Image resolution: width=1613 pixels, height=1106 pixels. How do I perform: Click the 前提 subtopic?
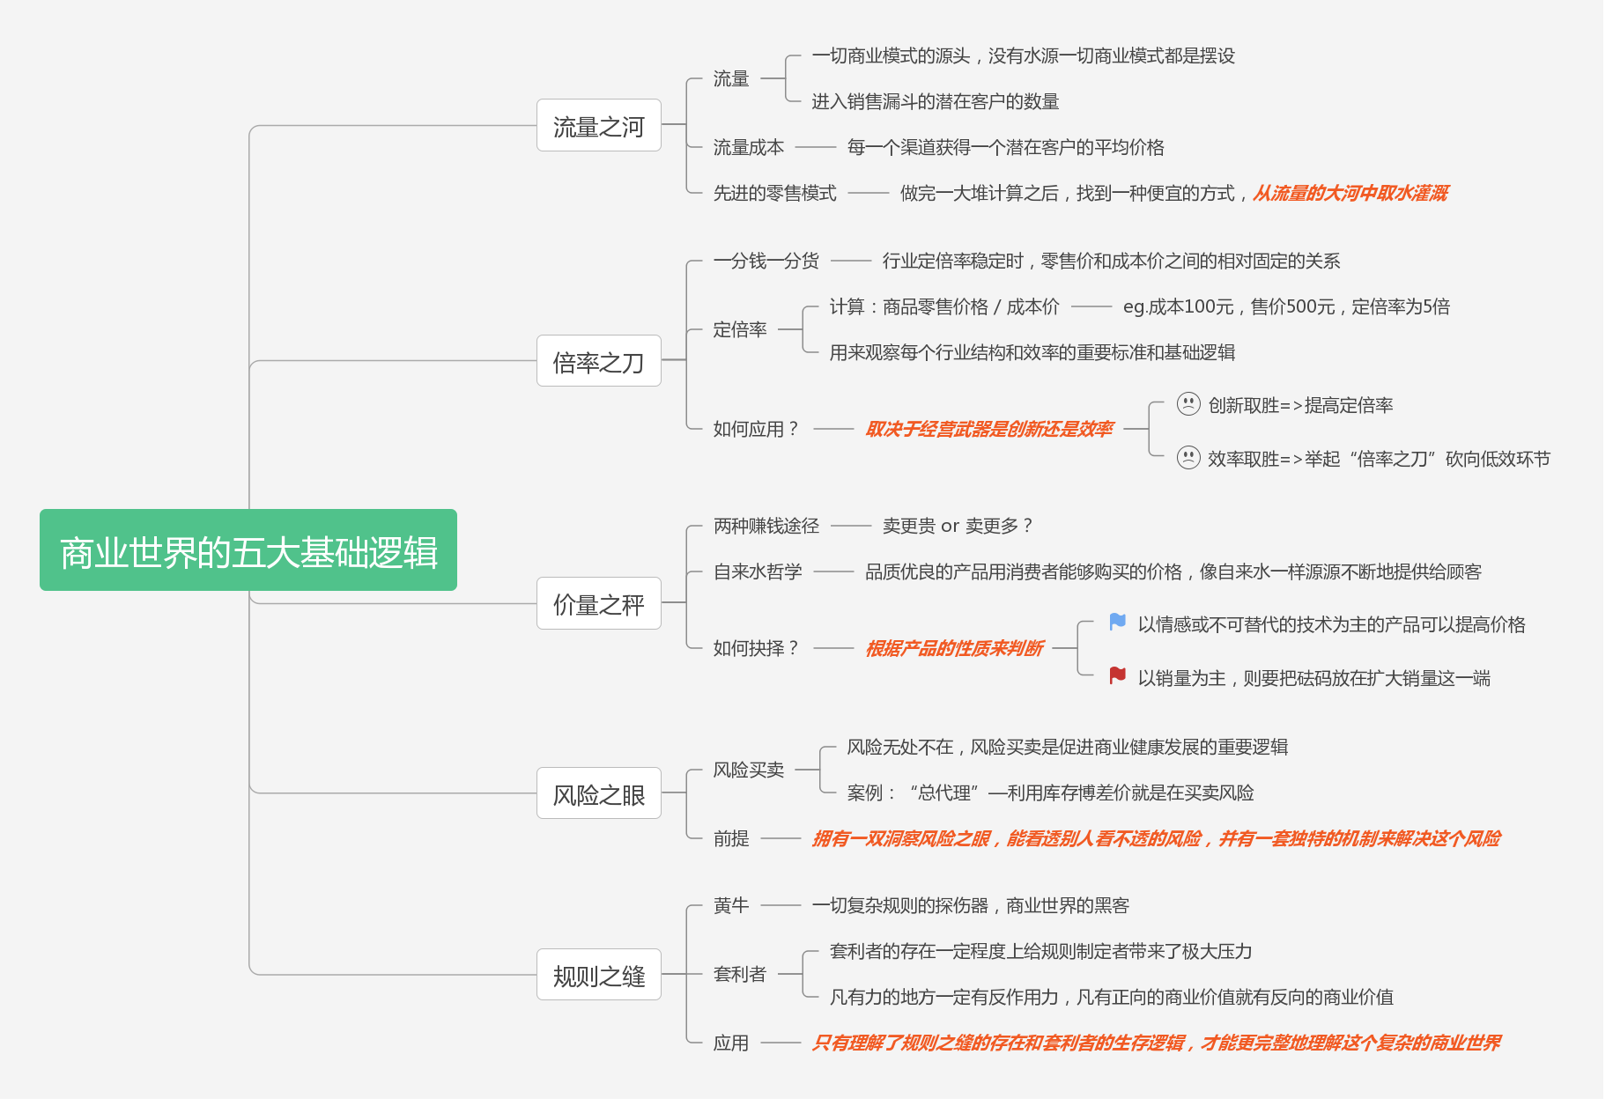731,838
